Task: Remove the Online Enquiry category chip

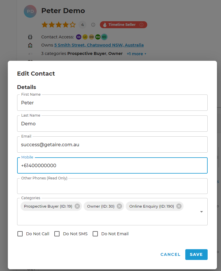Action: (x=179, y=206)
